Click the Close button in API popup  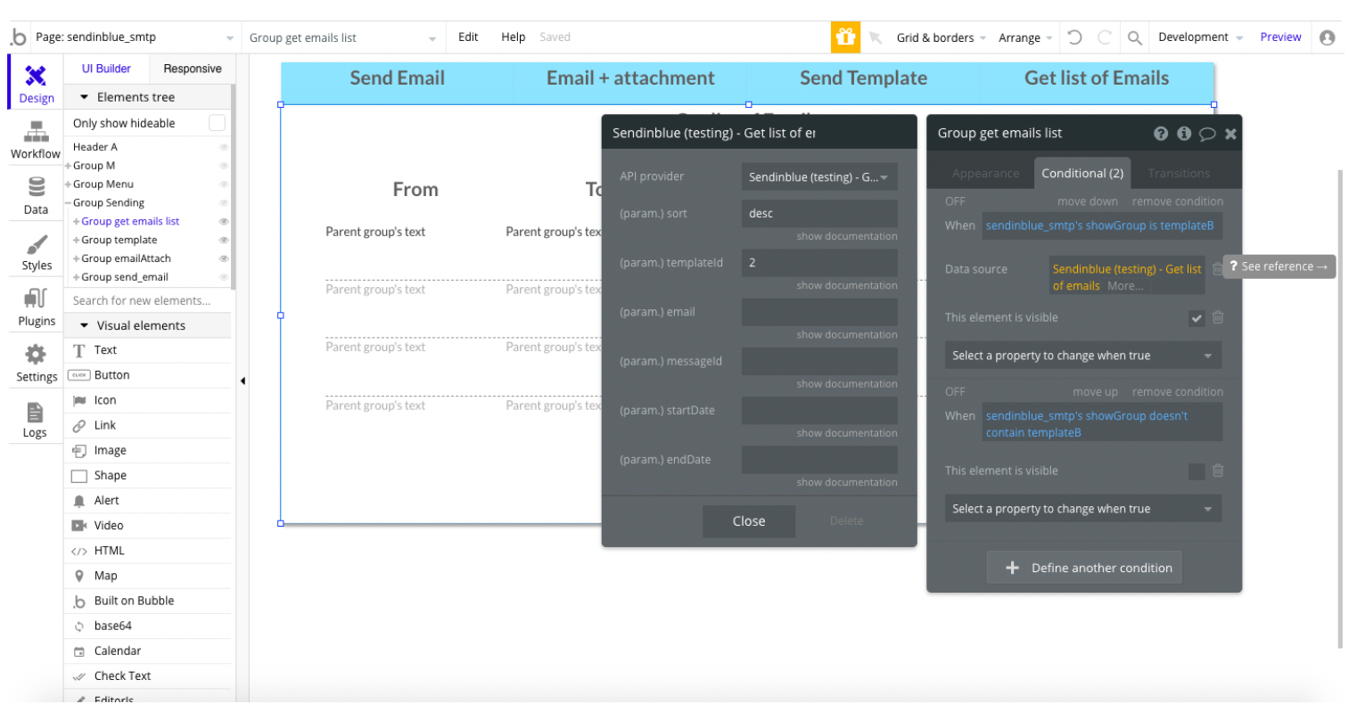[749, 521]
